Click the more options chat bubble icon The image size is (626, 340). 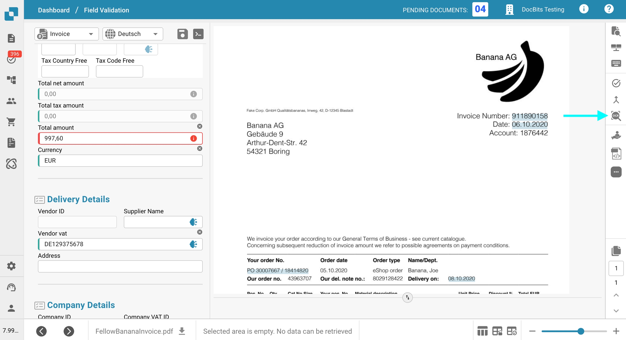click(x=616, y=172)
